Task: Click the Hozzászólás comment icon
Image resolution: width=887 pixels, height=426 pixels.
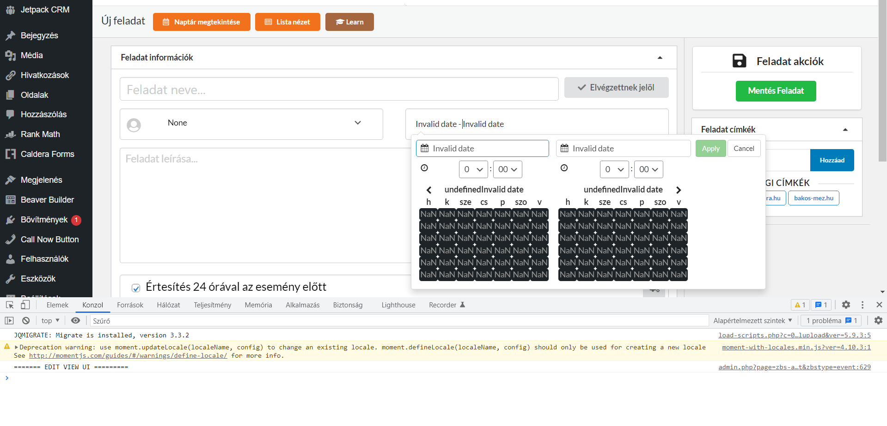Action: (10, 114)
